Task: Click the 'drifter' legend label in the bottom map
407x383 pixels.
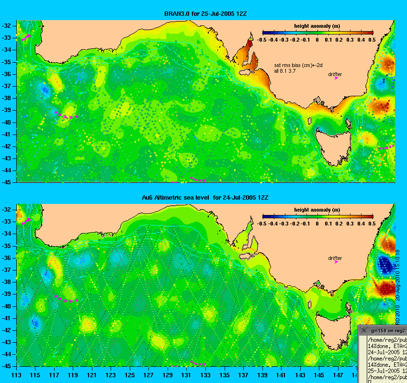Action: (335, 258)
